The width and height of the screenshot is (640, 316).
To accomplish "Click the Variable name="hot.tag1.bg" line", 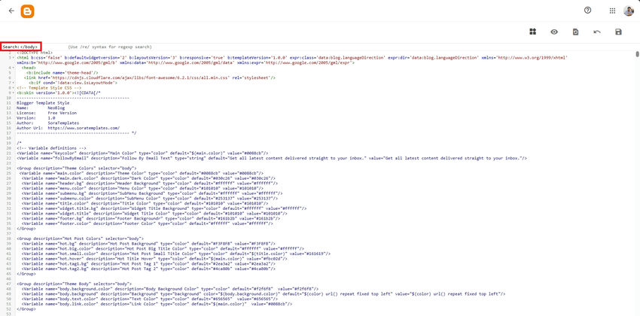I will pyautogui.click(x=148, y=263).
